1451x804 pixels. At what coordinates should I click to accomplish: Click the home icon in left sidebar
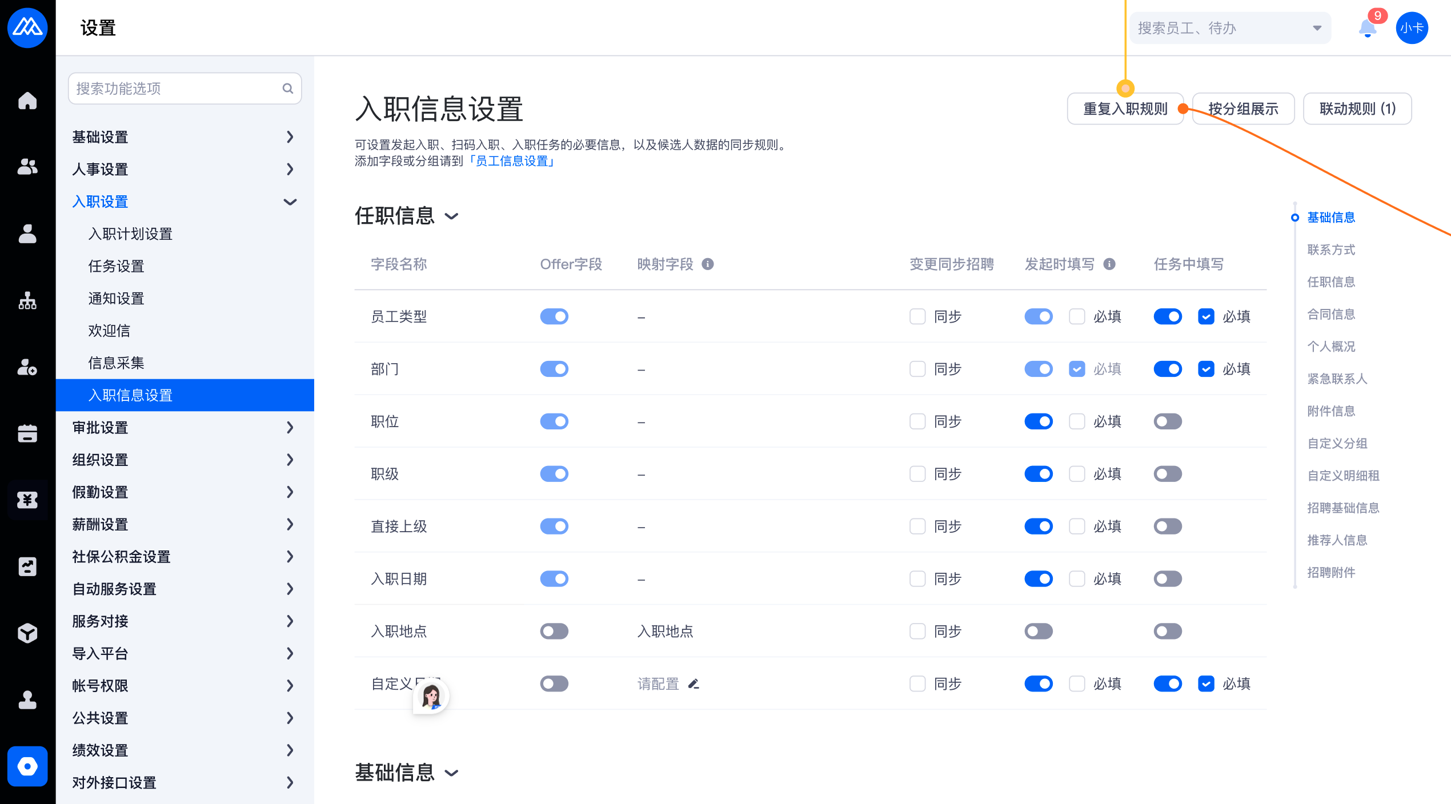pos(27,100)
